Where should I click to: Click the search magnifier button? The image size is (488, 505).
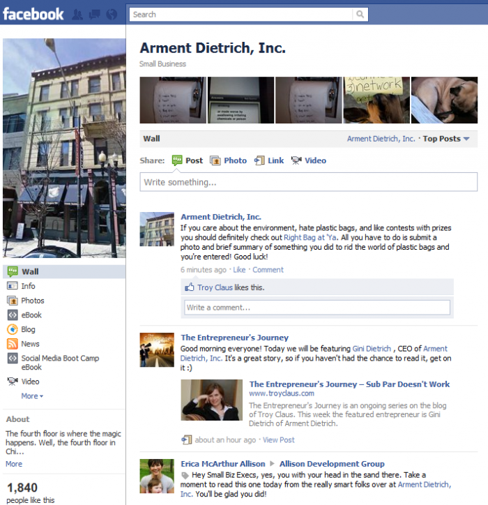(360, 15)
